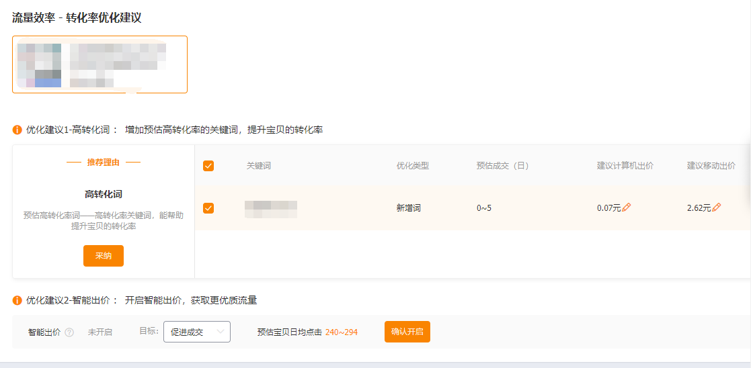This screenshot has height=368, width=751.
Task: Click the 建议移动出价 column header
Action: (711, 166)
